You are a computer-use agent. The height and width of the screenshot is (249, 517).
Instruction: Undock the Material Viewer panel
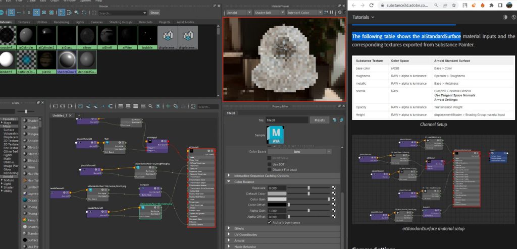tap(340, 6)
